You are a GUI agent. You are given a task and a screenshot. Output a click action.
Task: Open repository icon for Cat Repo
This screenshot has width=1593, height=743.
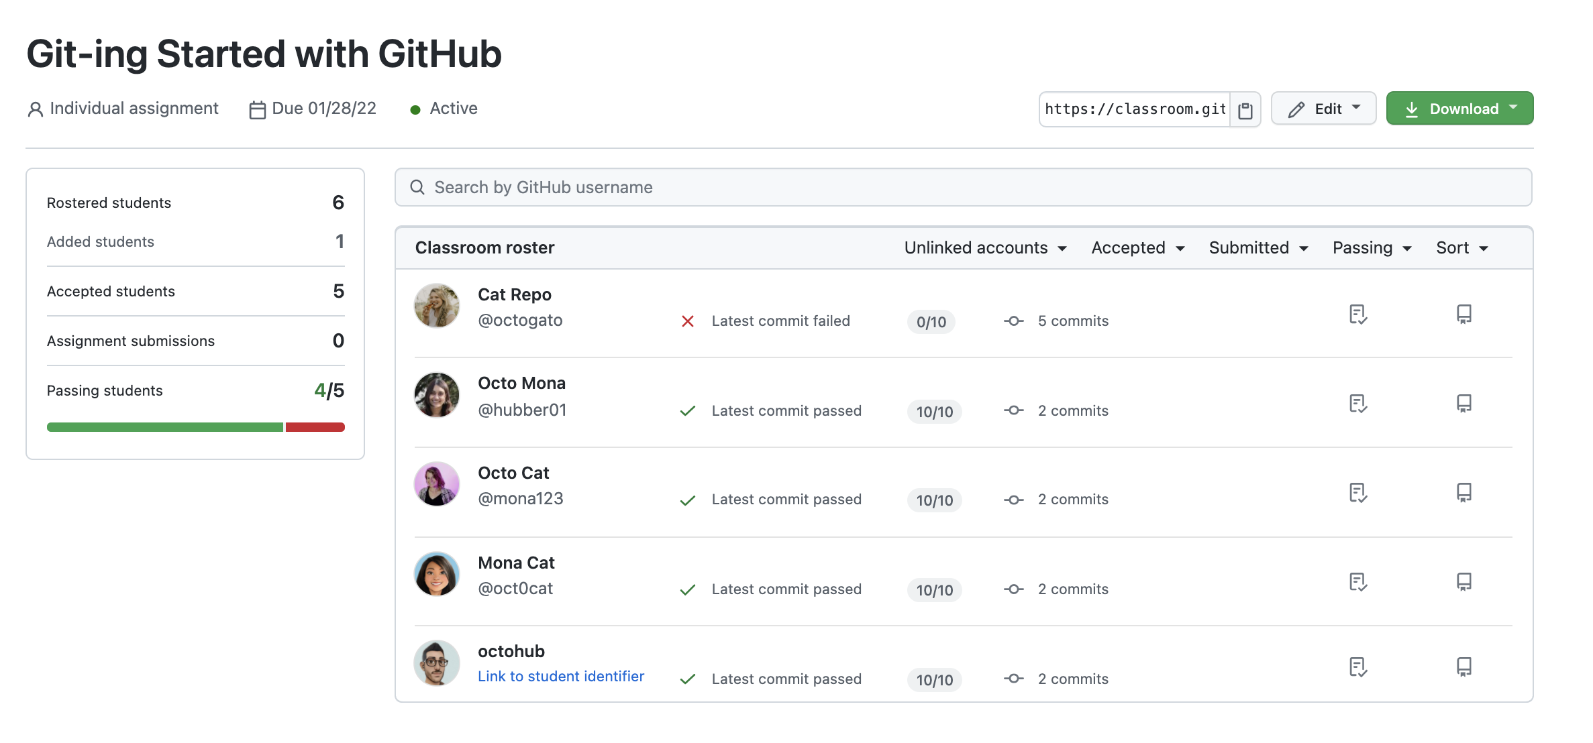[1464, 315]
